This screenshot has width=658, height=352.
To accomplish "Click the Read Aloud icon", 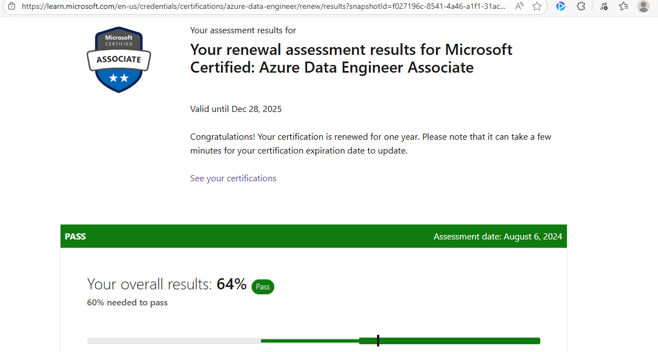I will click(x=520, y=6).
